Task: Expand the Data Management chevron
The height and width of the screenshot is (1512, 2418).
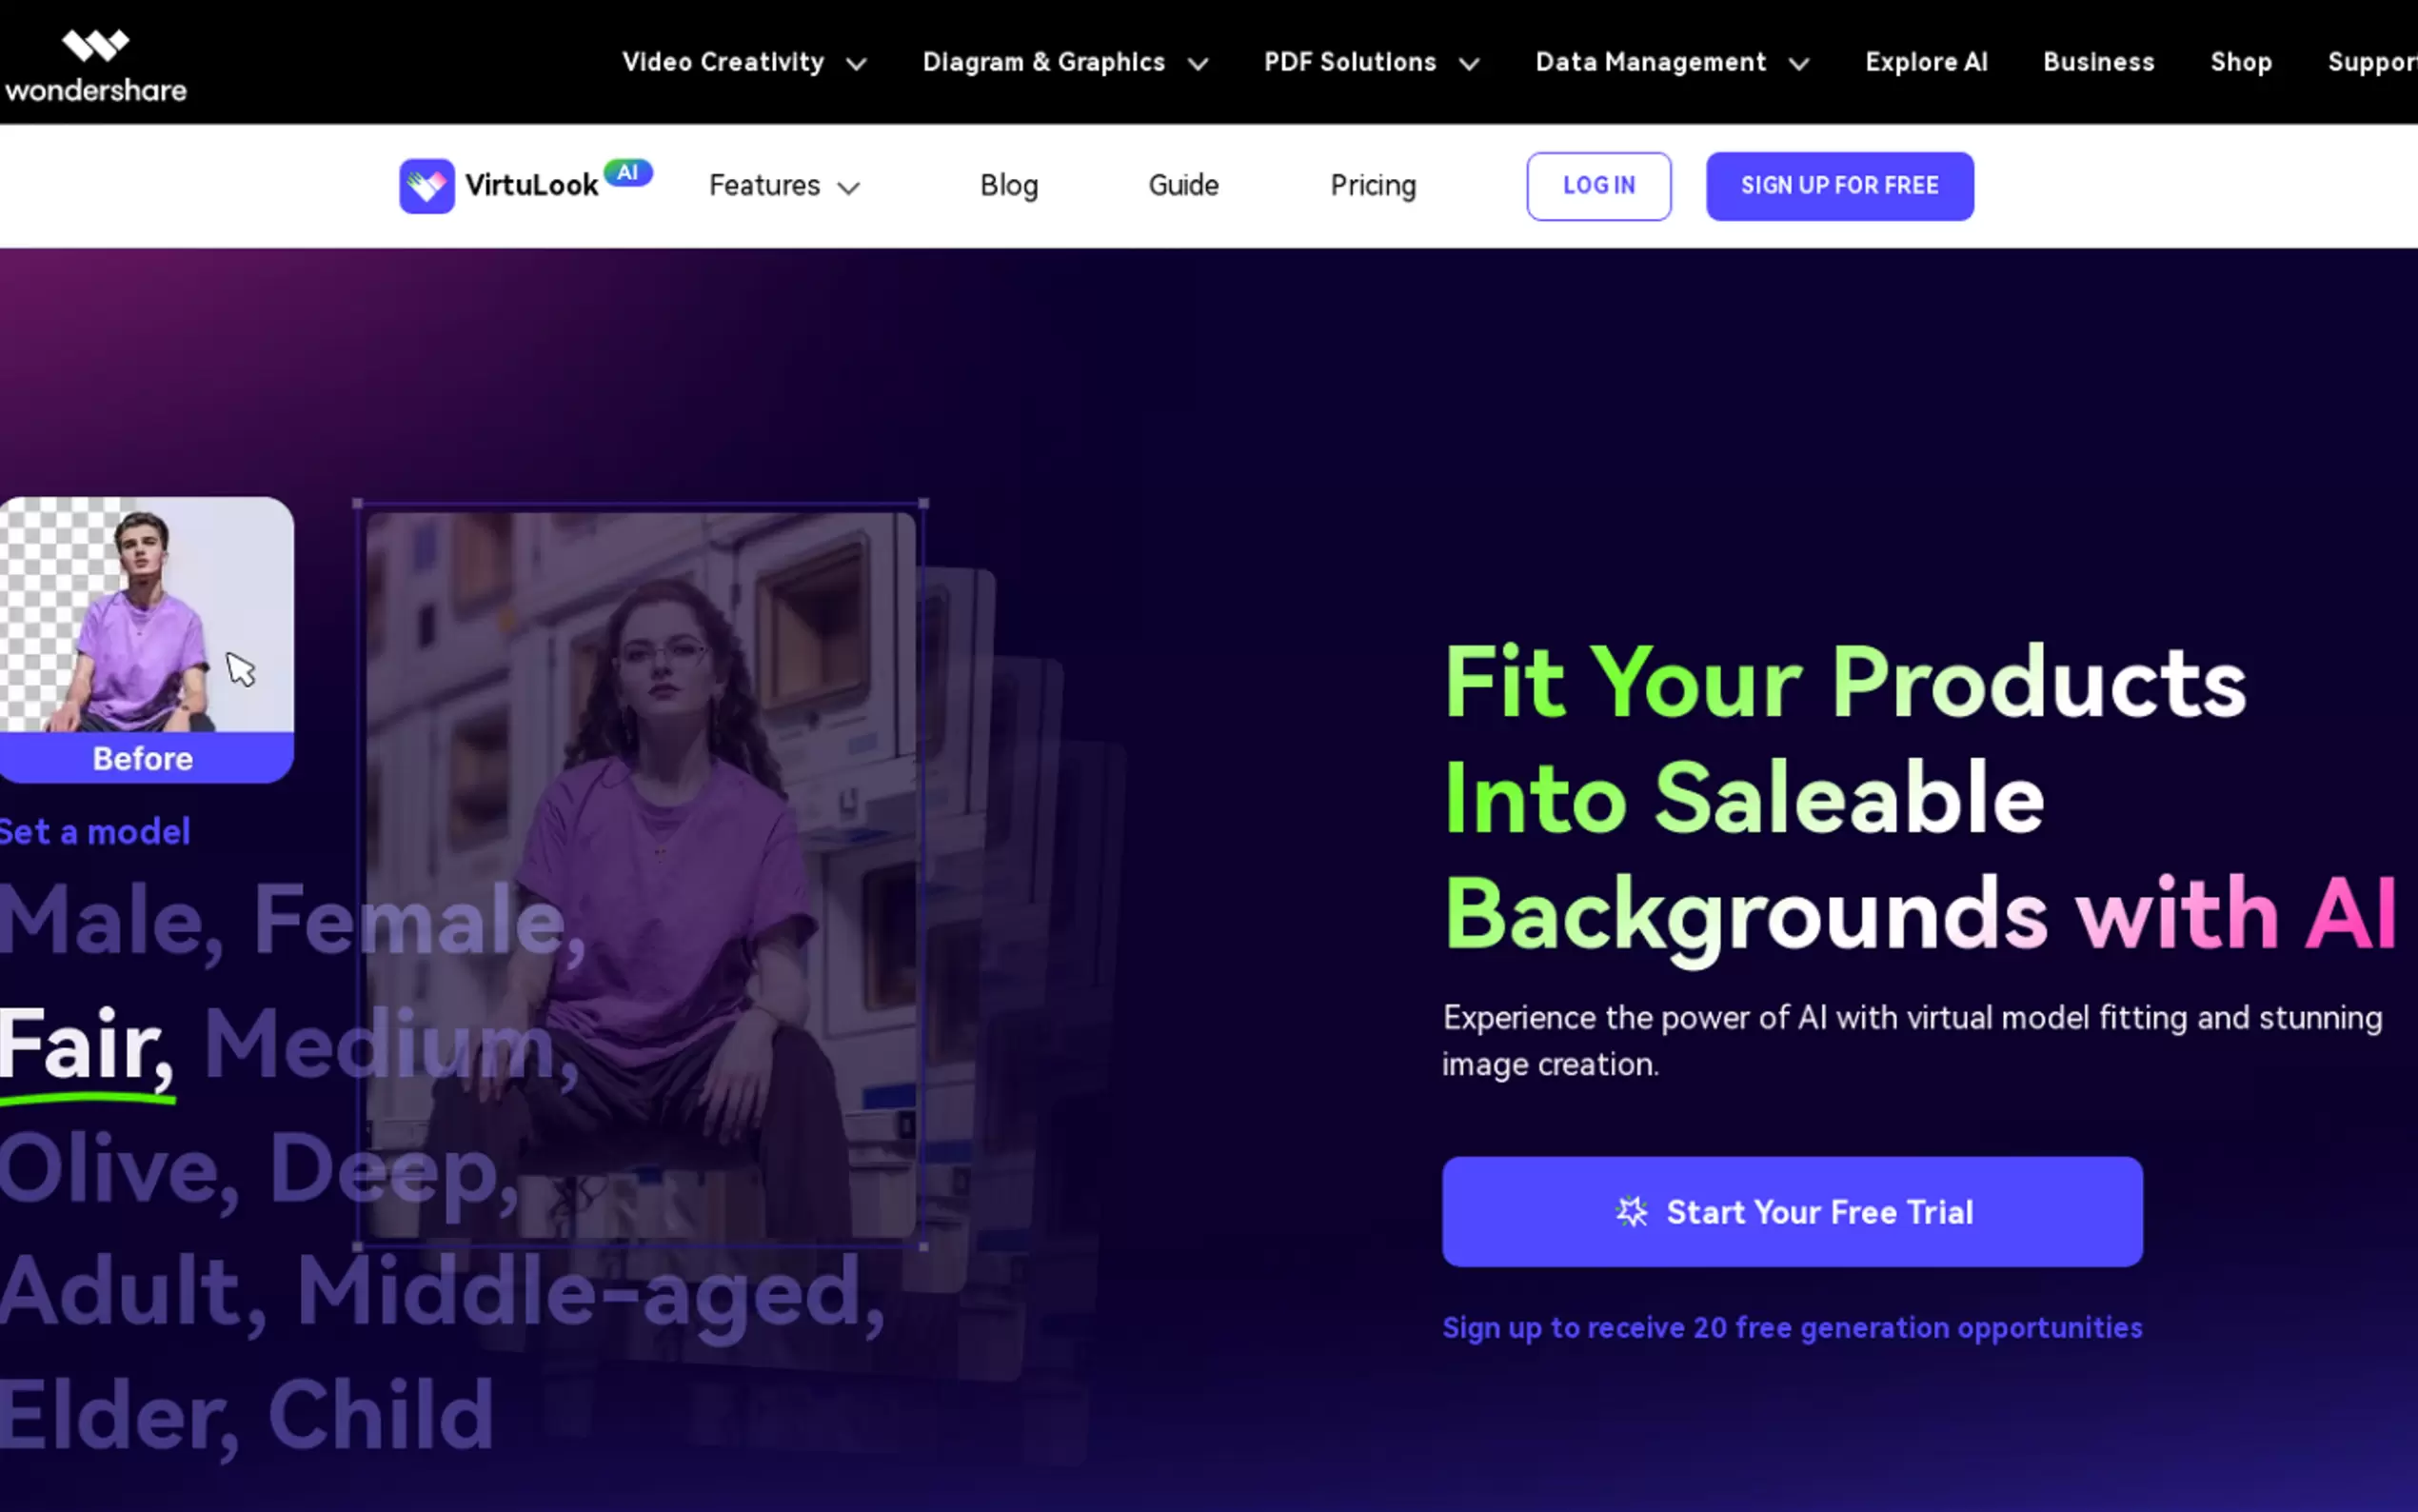Action: (x=1798, y=64)
